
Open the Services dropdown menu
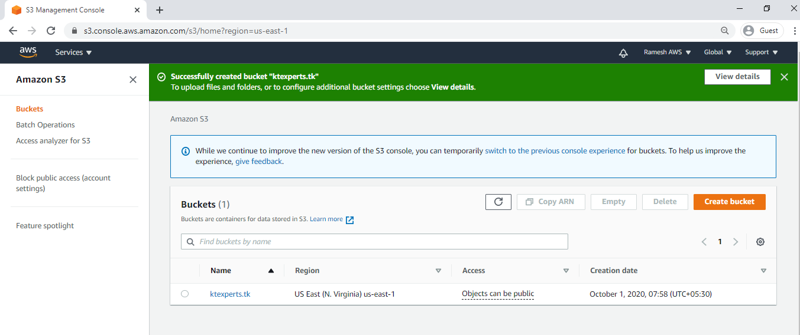pyautogui.click(x=73, y=52)
